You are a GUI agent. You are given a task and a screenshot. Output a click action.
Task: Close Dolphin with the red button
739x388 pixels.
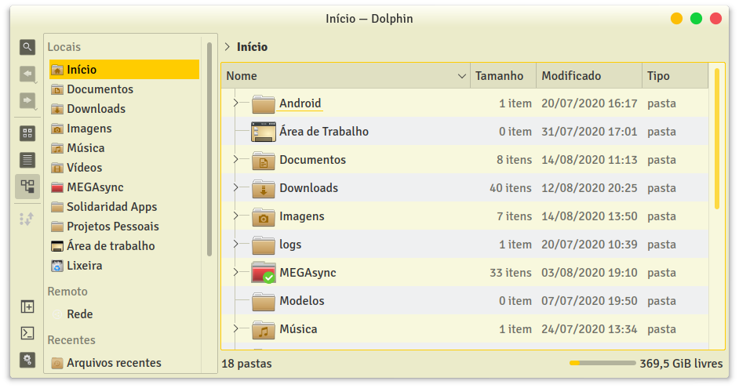pyautogui.click(x=716, y=19)
